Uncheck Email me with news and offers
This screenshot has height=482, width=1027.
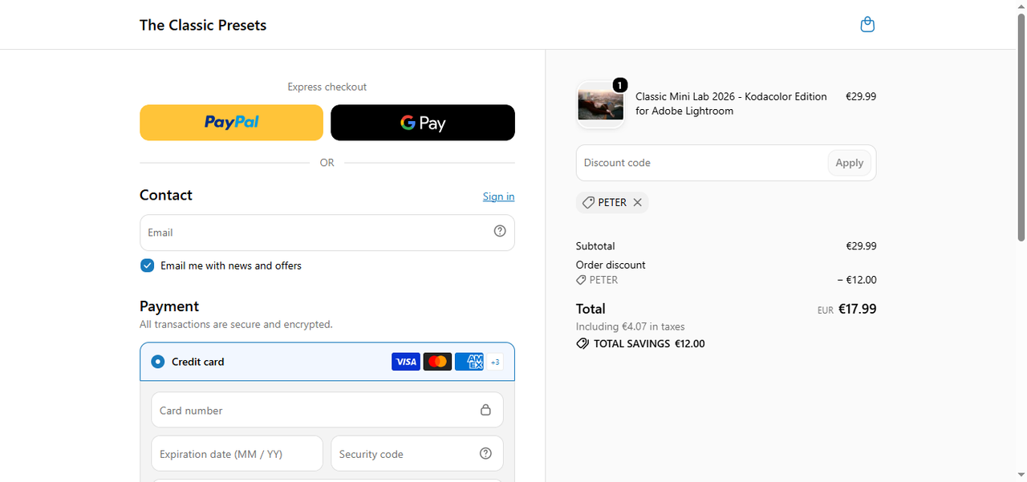pyautogui.click(x=147, y=265)
